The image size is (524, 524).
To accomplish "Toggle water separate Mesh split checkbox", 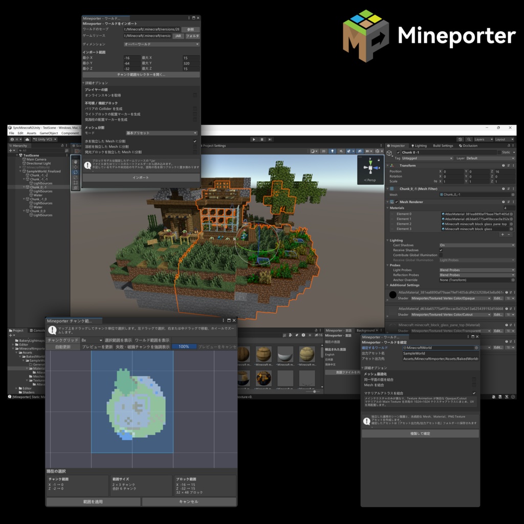I will point(195,141).
